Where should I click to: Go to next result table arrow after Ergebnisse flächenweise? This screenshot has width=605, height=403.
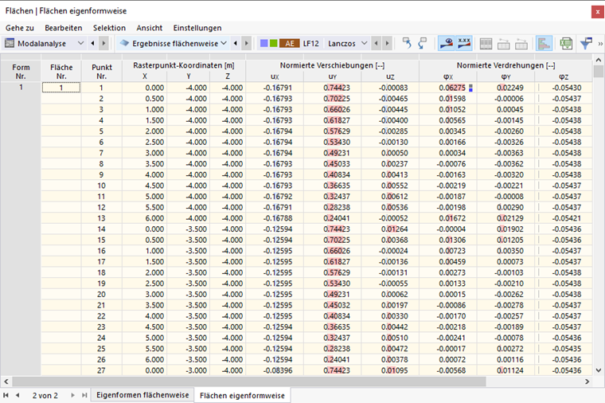pyautogui.click(x=247, y=43)
